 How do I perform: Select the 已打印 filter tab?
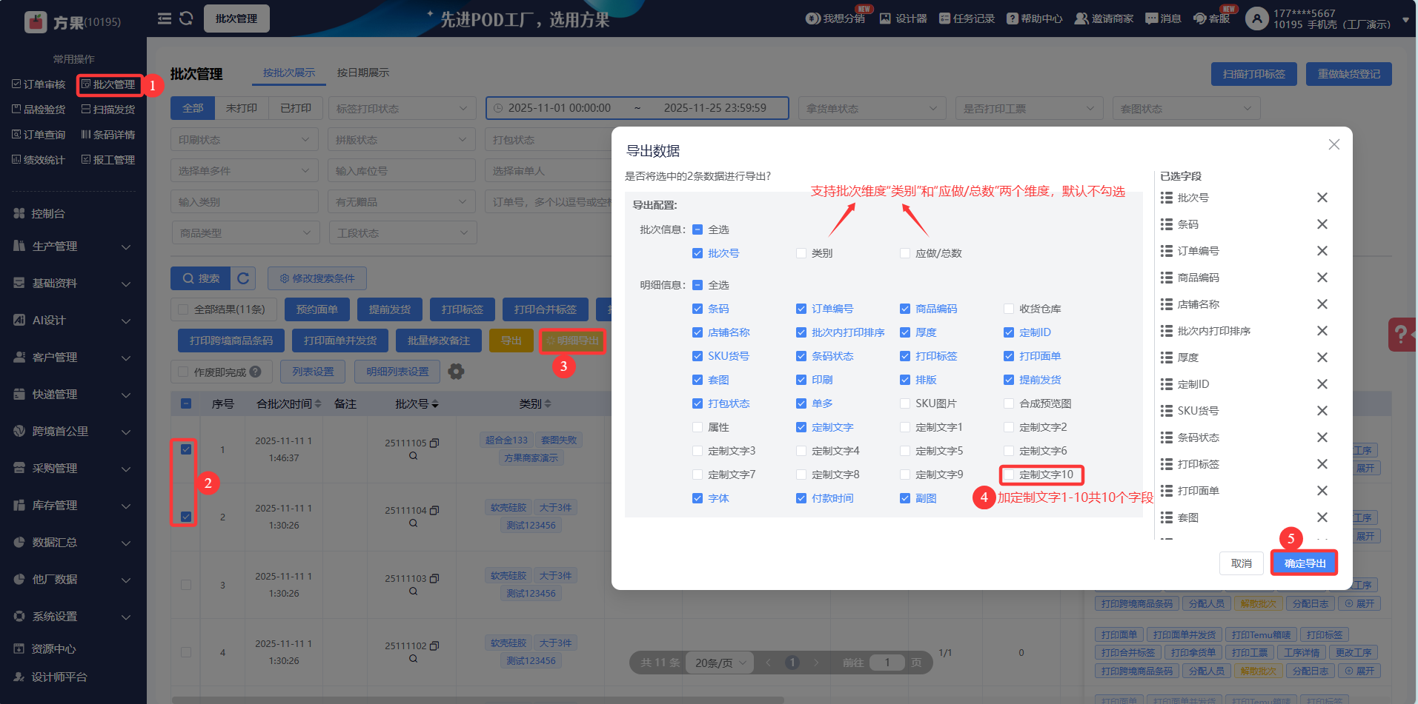point(296,108)
